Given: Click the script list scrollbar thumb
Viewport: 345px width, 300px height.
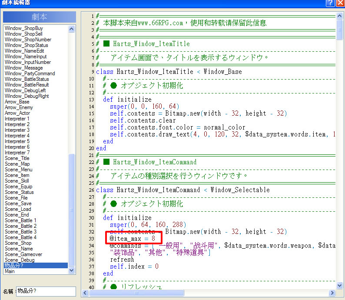Looking at the screenshot, I should pyautogui.click(x=72, y=210).
